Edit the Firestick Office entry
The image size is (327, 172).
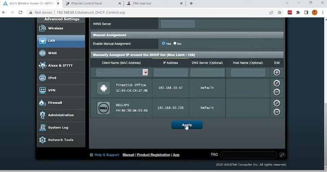pyautogui.click(x=277, y=83)
